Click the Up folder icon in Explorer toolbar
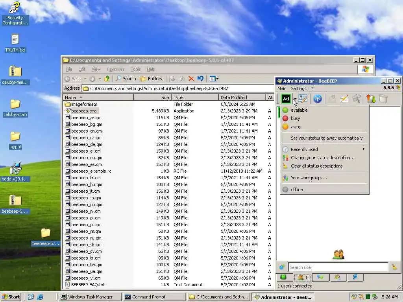 (107, 79)
